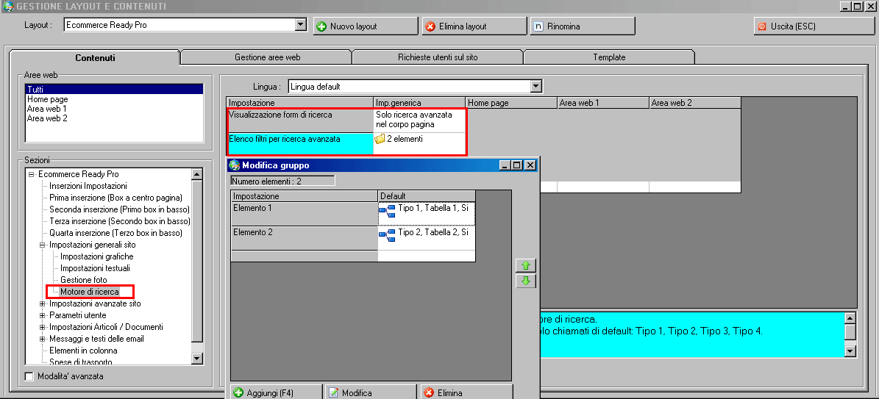Expand the Parametri utente node
This screenshot has height=399, width=879.
[x=43, y=315]
